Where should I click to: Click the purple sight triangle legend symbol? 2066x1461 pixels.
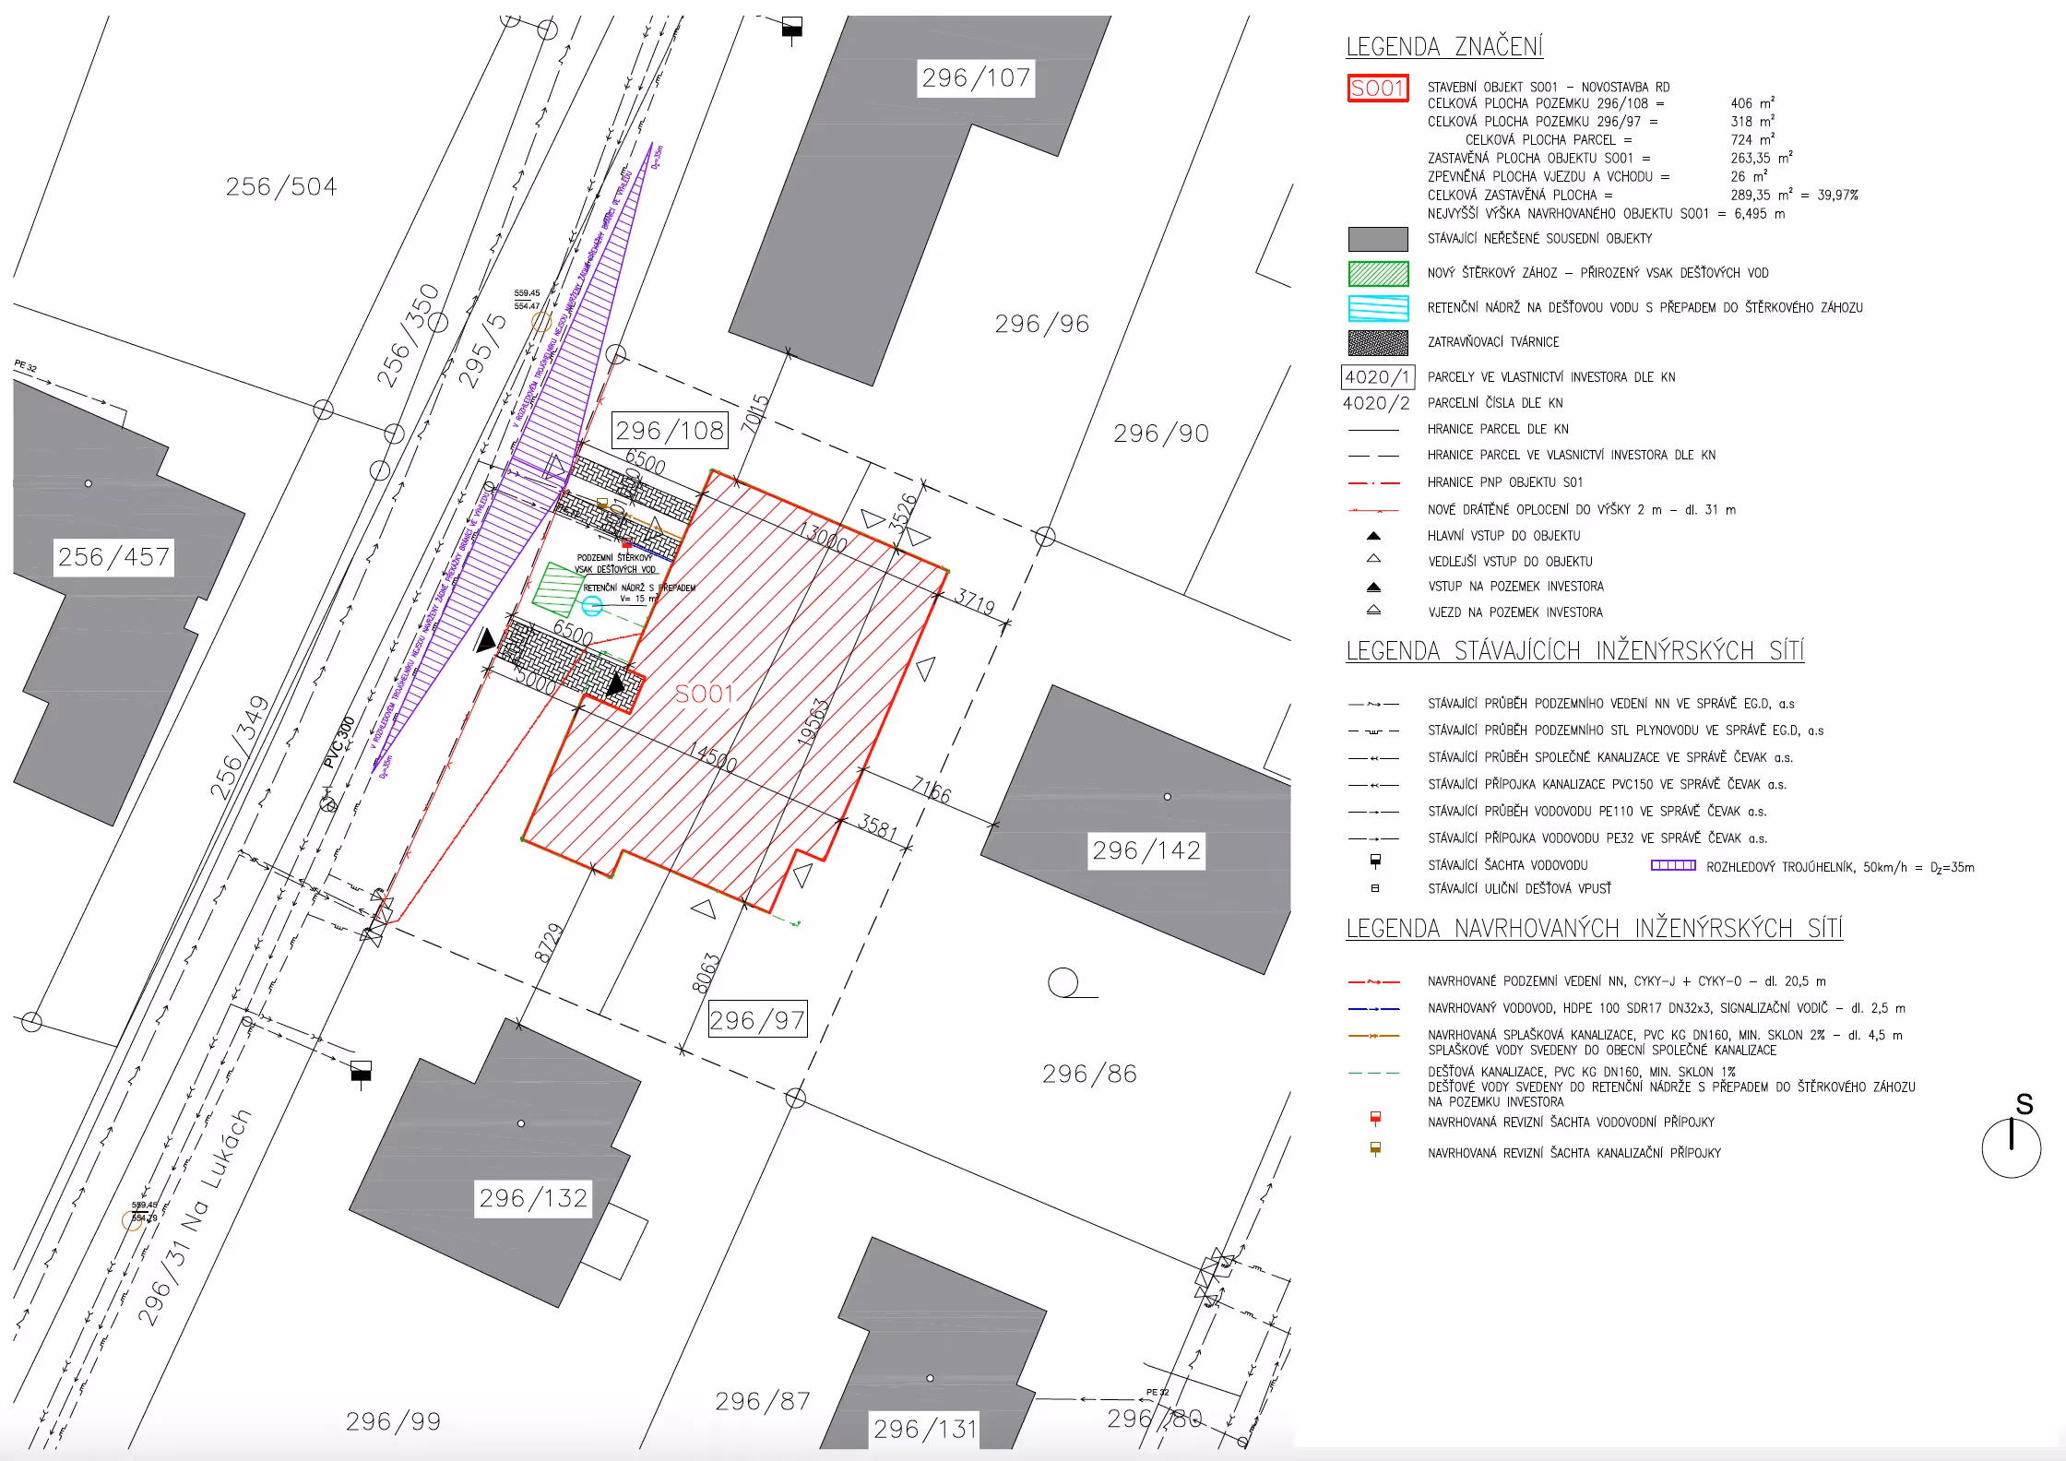(1673, 865)
